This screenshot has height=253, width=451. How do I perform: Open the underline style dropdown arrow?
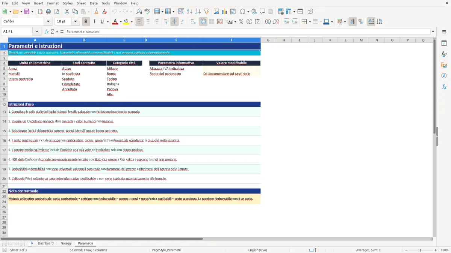coord(107,22)
